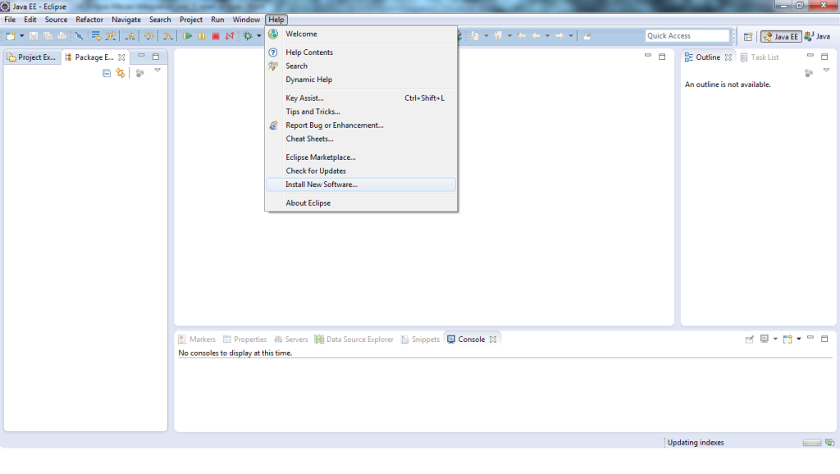Screen dimensions: 840x474
Task: Click the background operations status icon
Action: coord(830,442)
